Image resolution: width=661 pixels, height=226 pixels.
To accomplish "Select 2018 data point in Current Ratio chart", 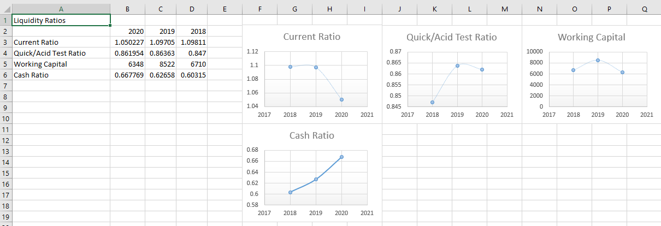I will pyautogui.click(x=290, y=67).
